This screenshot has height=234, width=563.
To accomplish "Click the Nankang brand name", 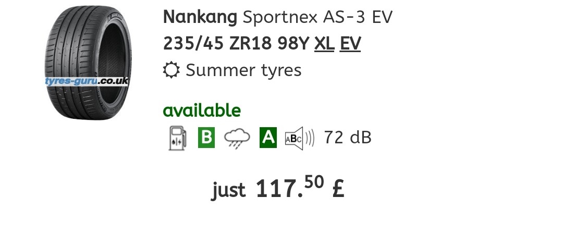I will click(201, 17).
